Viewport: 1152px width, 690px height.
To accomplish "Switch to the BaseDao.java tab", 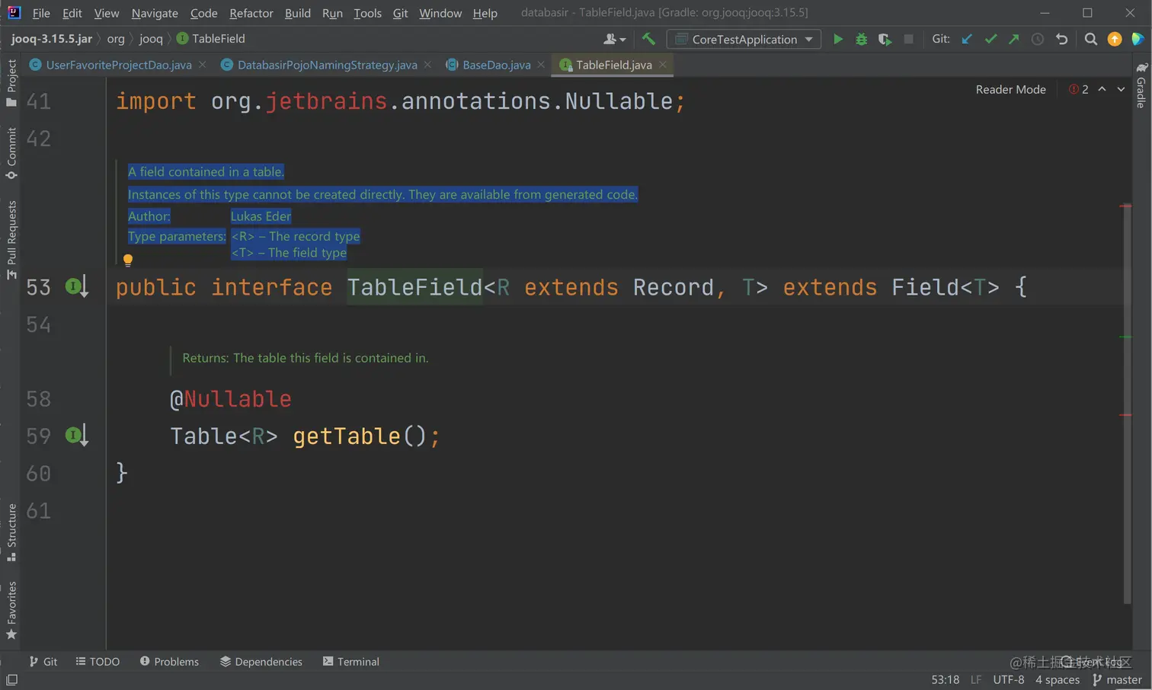I will coord(496,65).
